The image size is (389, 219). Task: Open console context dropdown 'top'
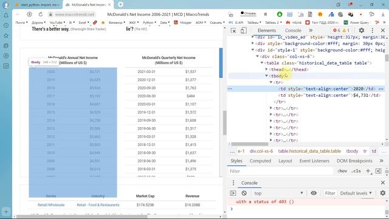coord(278,193)
